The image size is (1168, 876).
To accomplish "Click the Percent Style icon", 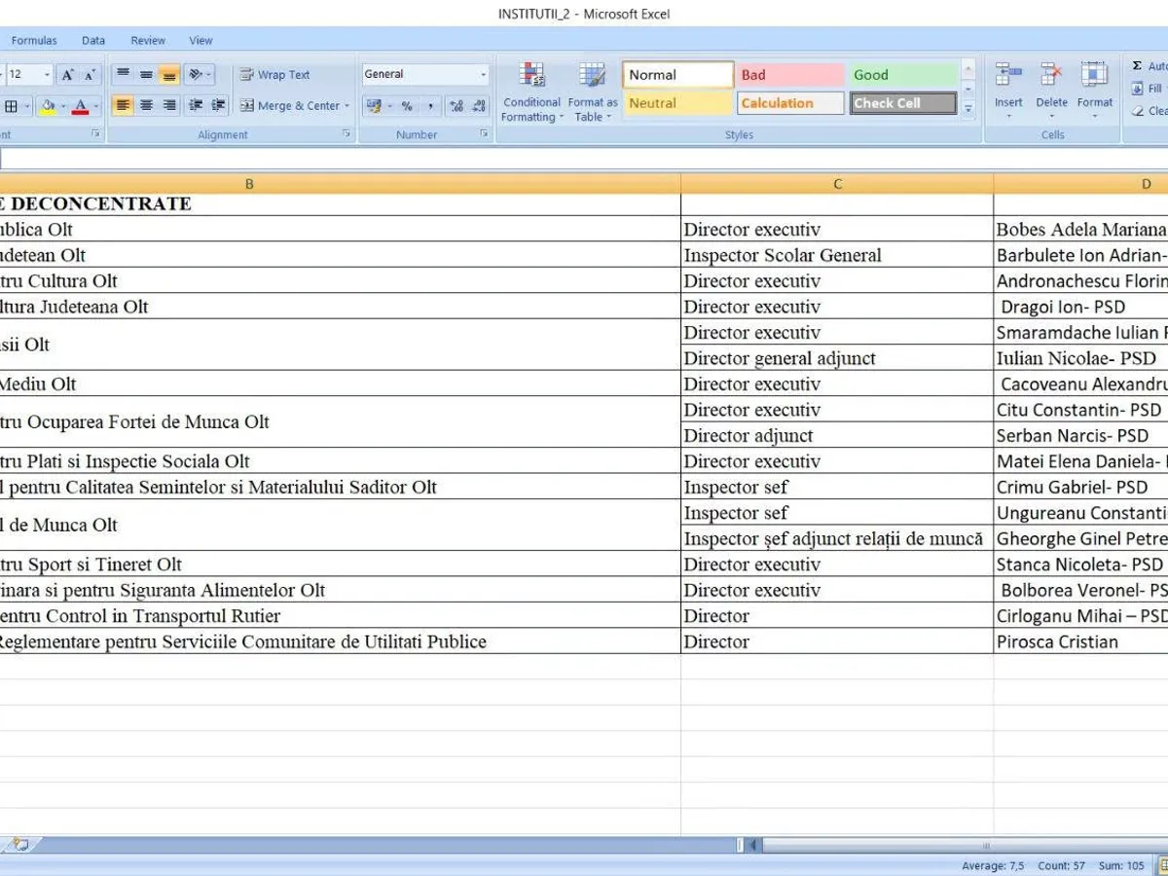I will pyautogui.click(x=407, y=106).
